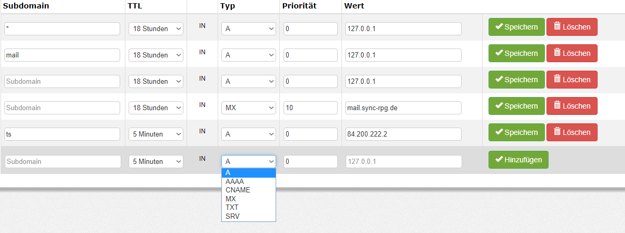This screenshot has height=233, width=625.
Task: Click the checkmark icon on the Hinzufügen button
Action: (499, 160)
